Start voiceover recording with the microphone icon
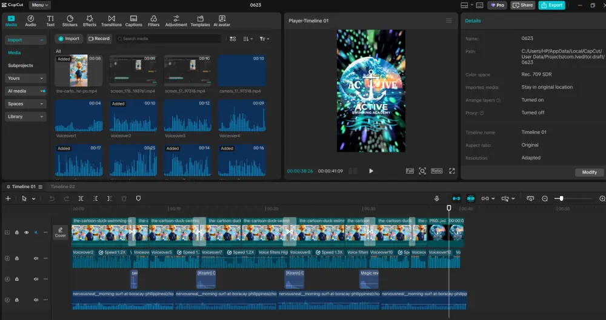Screen dimensions: 606x320 pos(437,198)
